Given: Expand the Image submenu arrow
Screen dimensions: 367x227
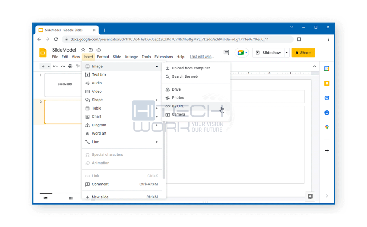Looking at the screenshot, I should click(157, 66).
